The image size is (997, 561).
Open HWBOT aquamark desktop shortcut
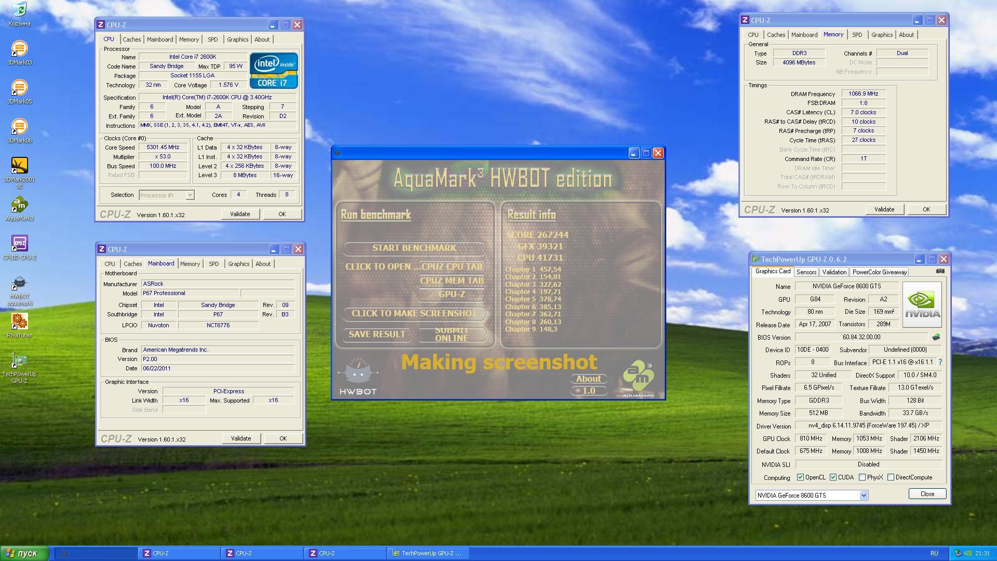coord(19,290)
